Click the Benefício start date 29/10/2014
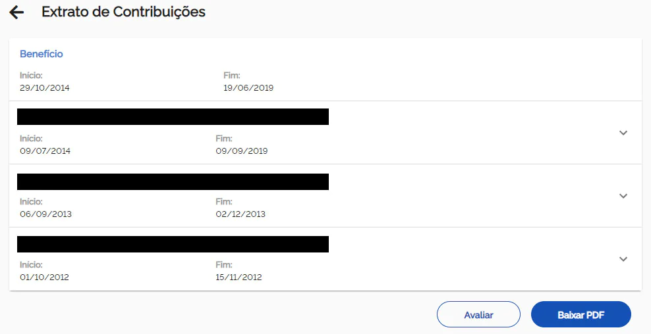The width and height of the screenshot is (651, 334). click(45, 87)
